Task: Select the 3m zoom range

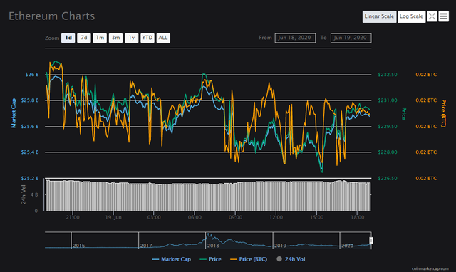Action: point(115,38)
